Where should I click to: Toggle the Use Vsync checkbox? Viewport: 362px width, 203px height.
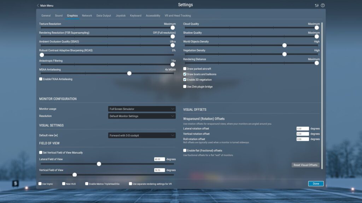(40, 184)
